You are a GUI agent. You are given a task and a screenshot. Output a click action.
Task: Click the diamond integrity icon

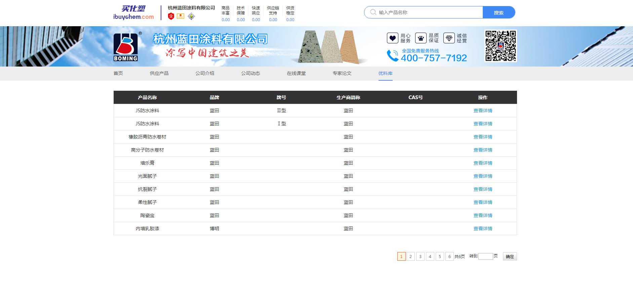(x=449, y=38)
